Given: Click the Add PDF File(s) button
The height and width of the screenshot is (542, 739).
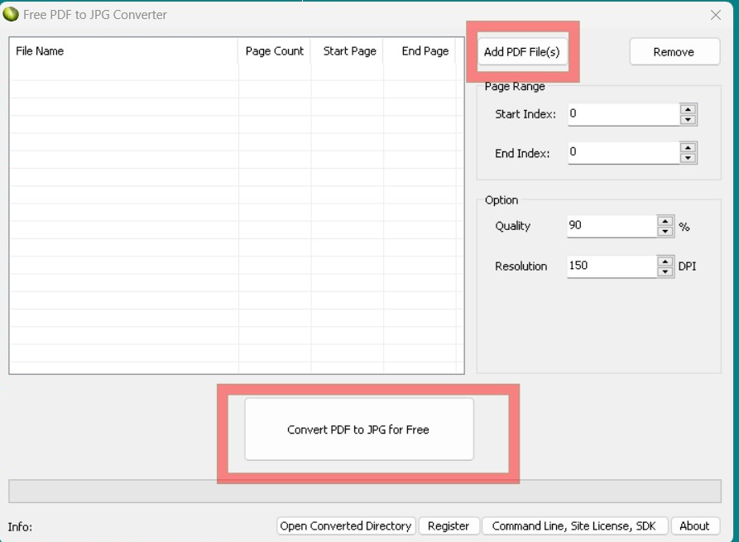Looking at the screenshot, I should 522,52.
